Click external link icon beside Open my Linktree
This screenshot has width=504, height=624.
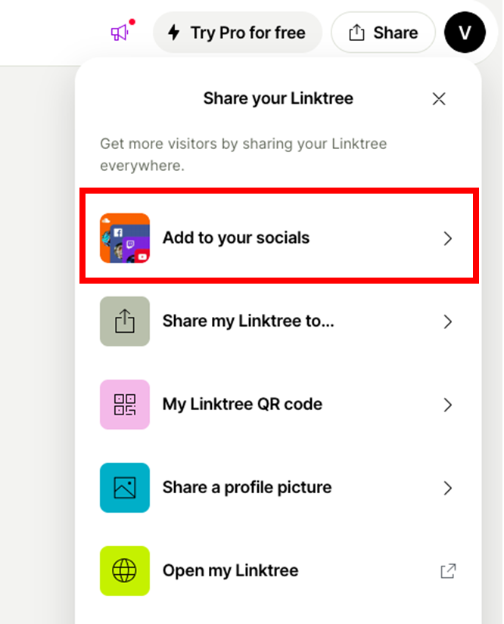(x=448, y=571)
